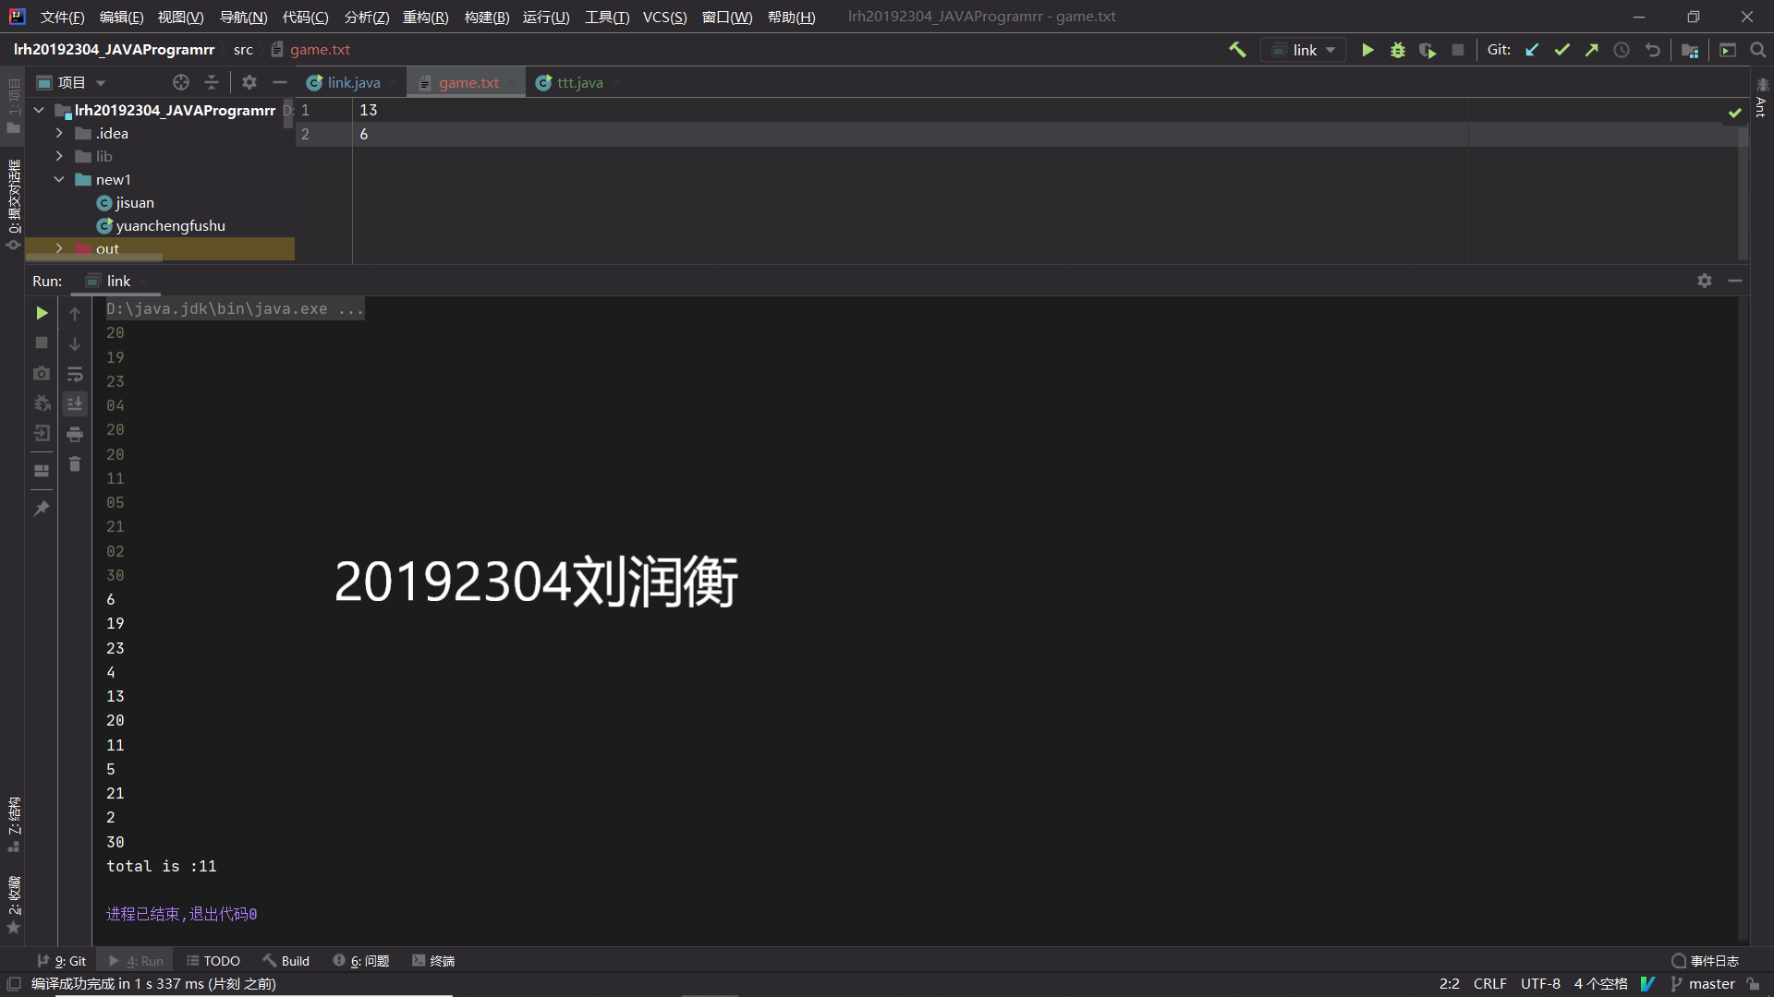
Task: Expand the lib folder
Action: click(x=59, y=156)
